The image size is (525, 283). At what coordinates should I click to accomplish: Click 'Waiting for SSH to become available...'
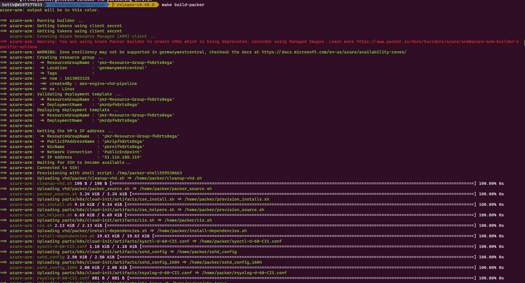click(84, 162)
